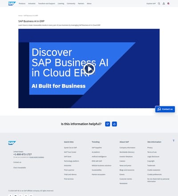Open the Learning menu item
The width and height of the screenshot is (178, 196).
pyautogui.click(x=61, y=4)
